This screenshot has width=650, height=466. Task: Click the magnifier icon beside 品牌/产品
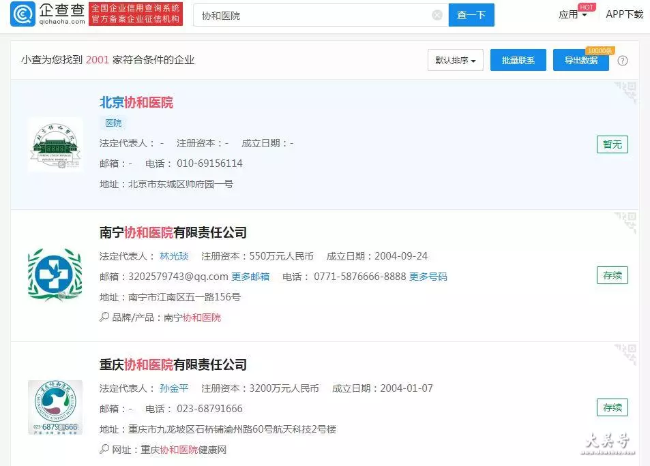(x=104, y=317)
